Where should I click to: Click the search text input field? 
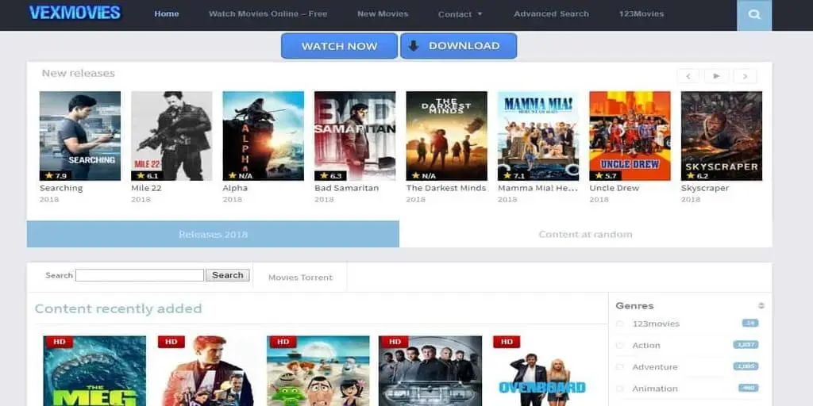tap(140, 275)
